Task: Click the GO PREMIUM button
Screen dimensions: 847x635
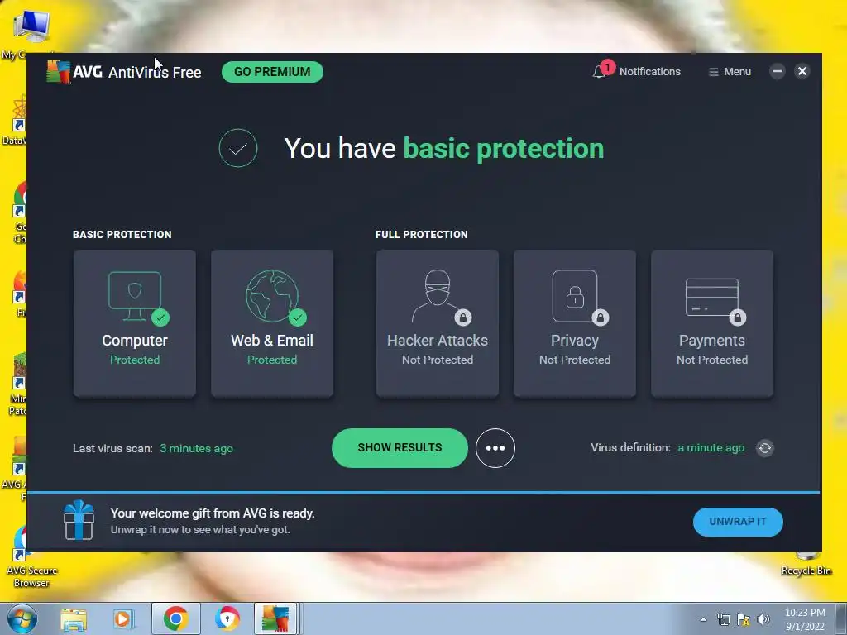Action: (272, 72)
